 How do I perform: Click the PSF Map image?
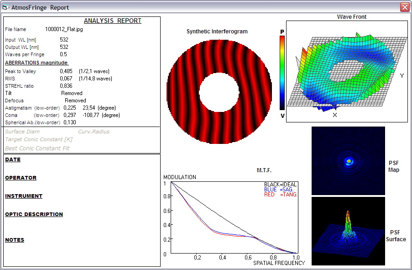348,161
